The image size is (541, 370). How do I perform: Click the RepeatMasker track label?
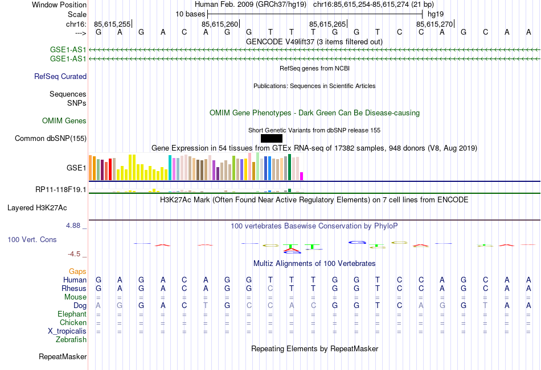click(63, 356)
